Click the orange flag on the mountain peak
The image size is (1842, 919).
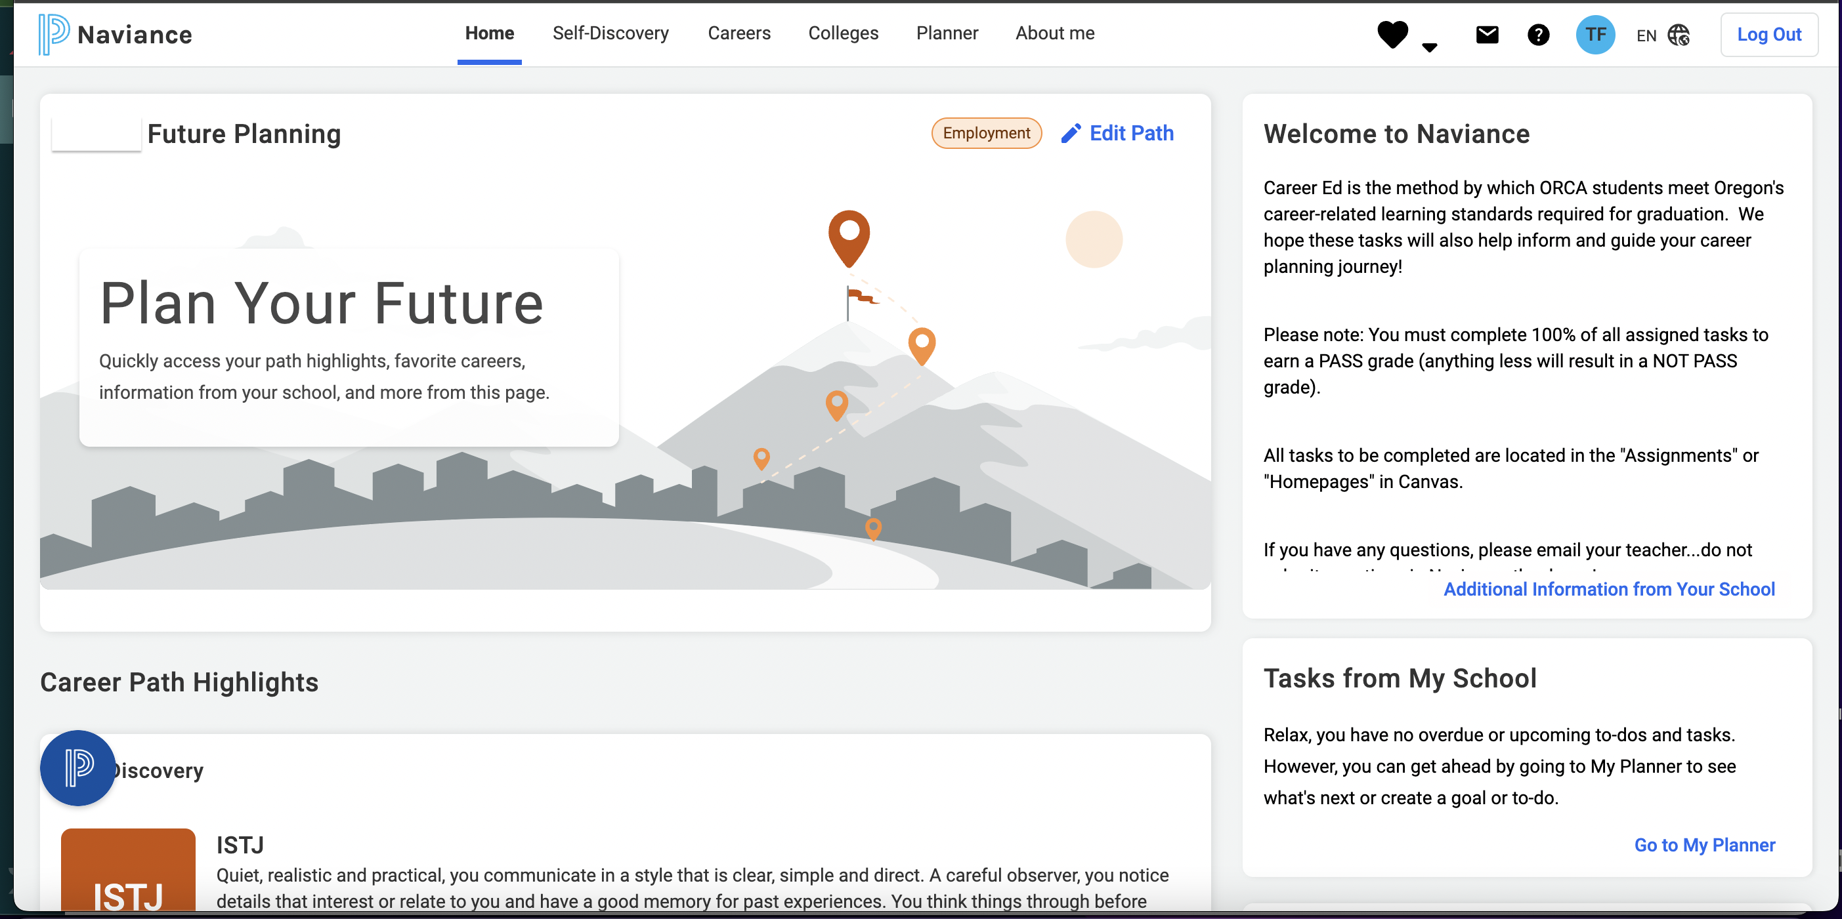pos(862,296)
